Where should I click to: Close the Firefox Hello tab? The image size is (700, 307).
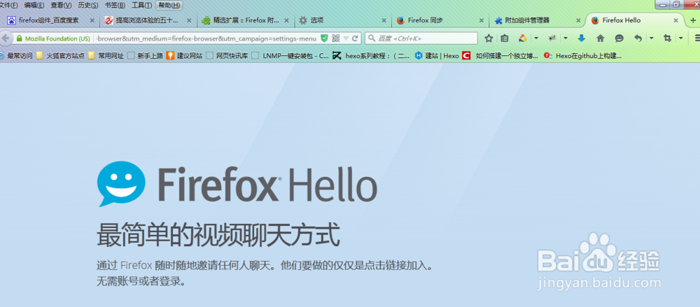click(676, 20)
